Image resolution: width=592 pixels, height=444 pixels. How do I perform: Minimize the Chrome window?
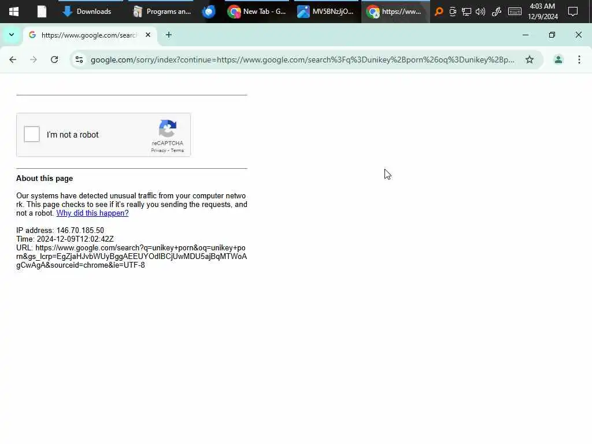click(x=525, y=35)
